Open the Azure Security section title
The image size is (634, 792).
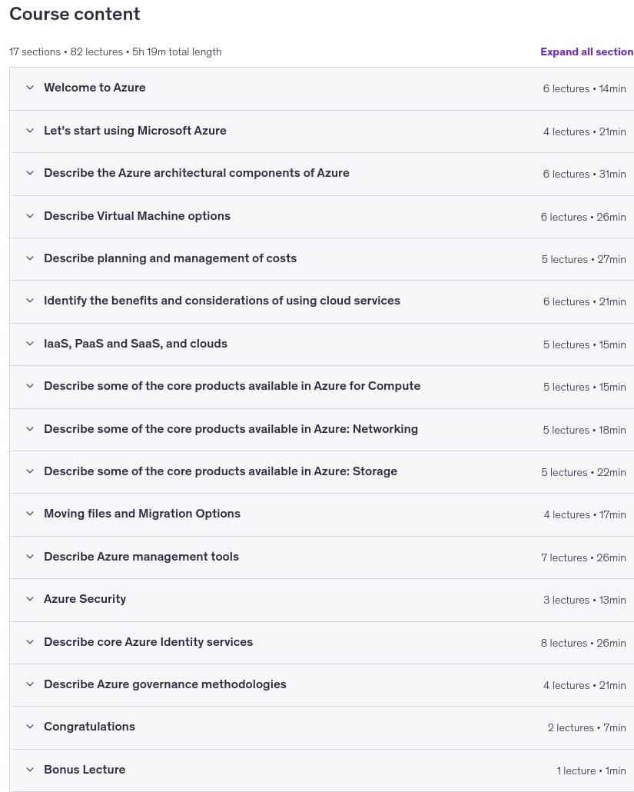pos(85,599)
